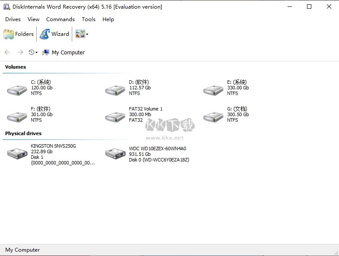Launch the recovery Wizard
Screen dimensions: 339x256
[x=54, y=34]
